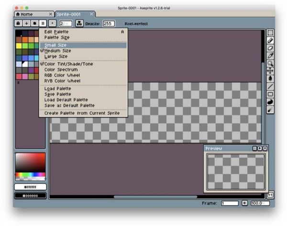Choose the Line tool
This screenshot has width=287, height=226.
[x=270, y=86]
